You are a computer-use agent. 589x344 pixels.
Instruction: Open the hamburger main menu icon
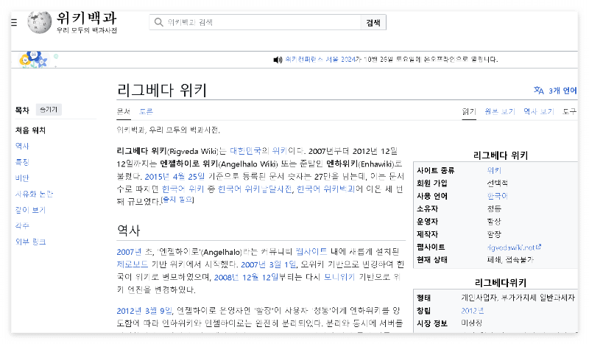point(14,23)
